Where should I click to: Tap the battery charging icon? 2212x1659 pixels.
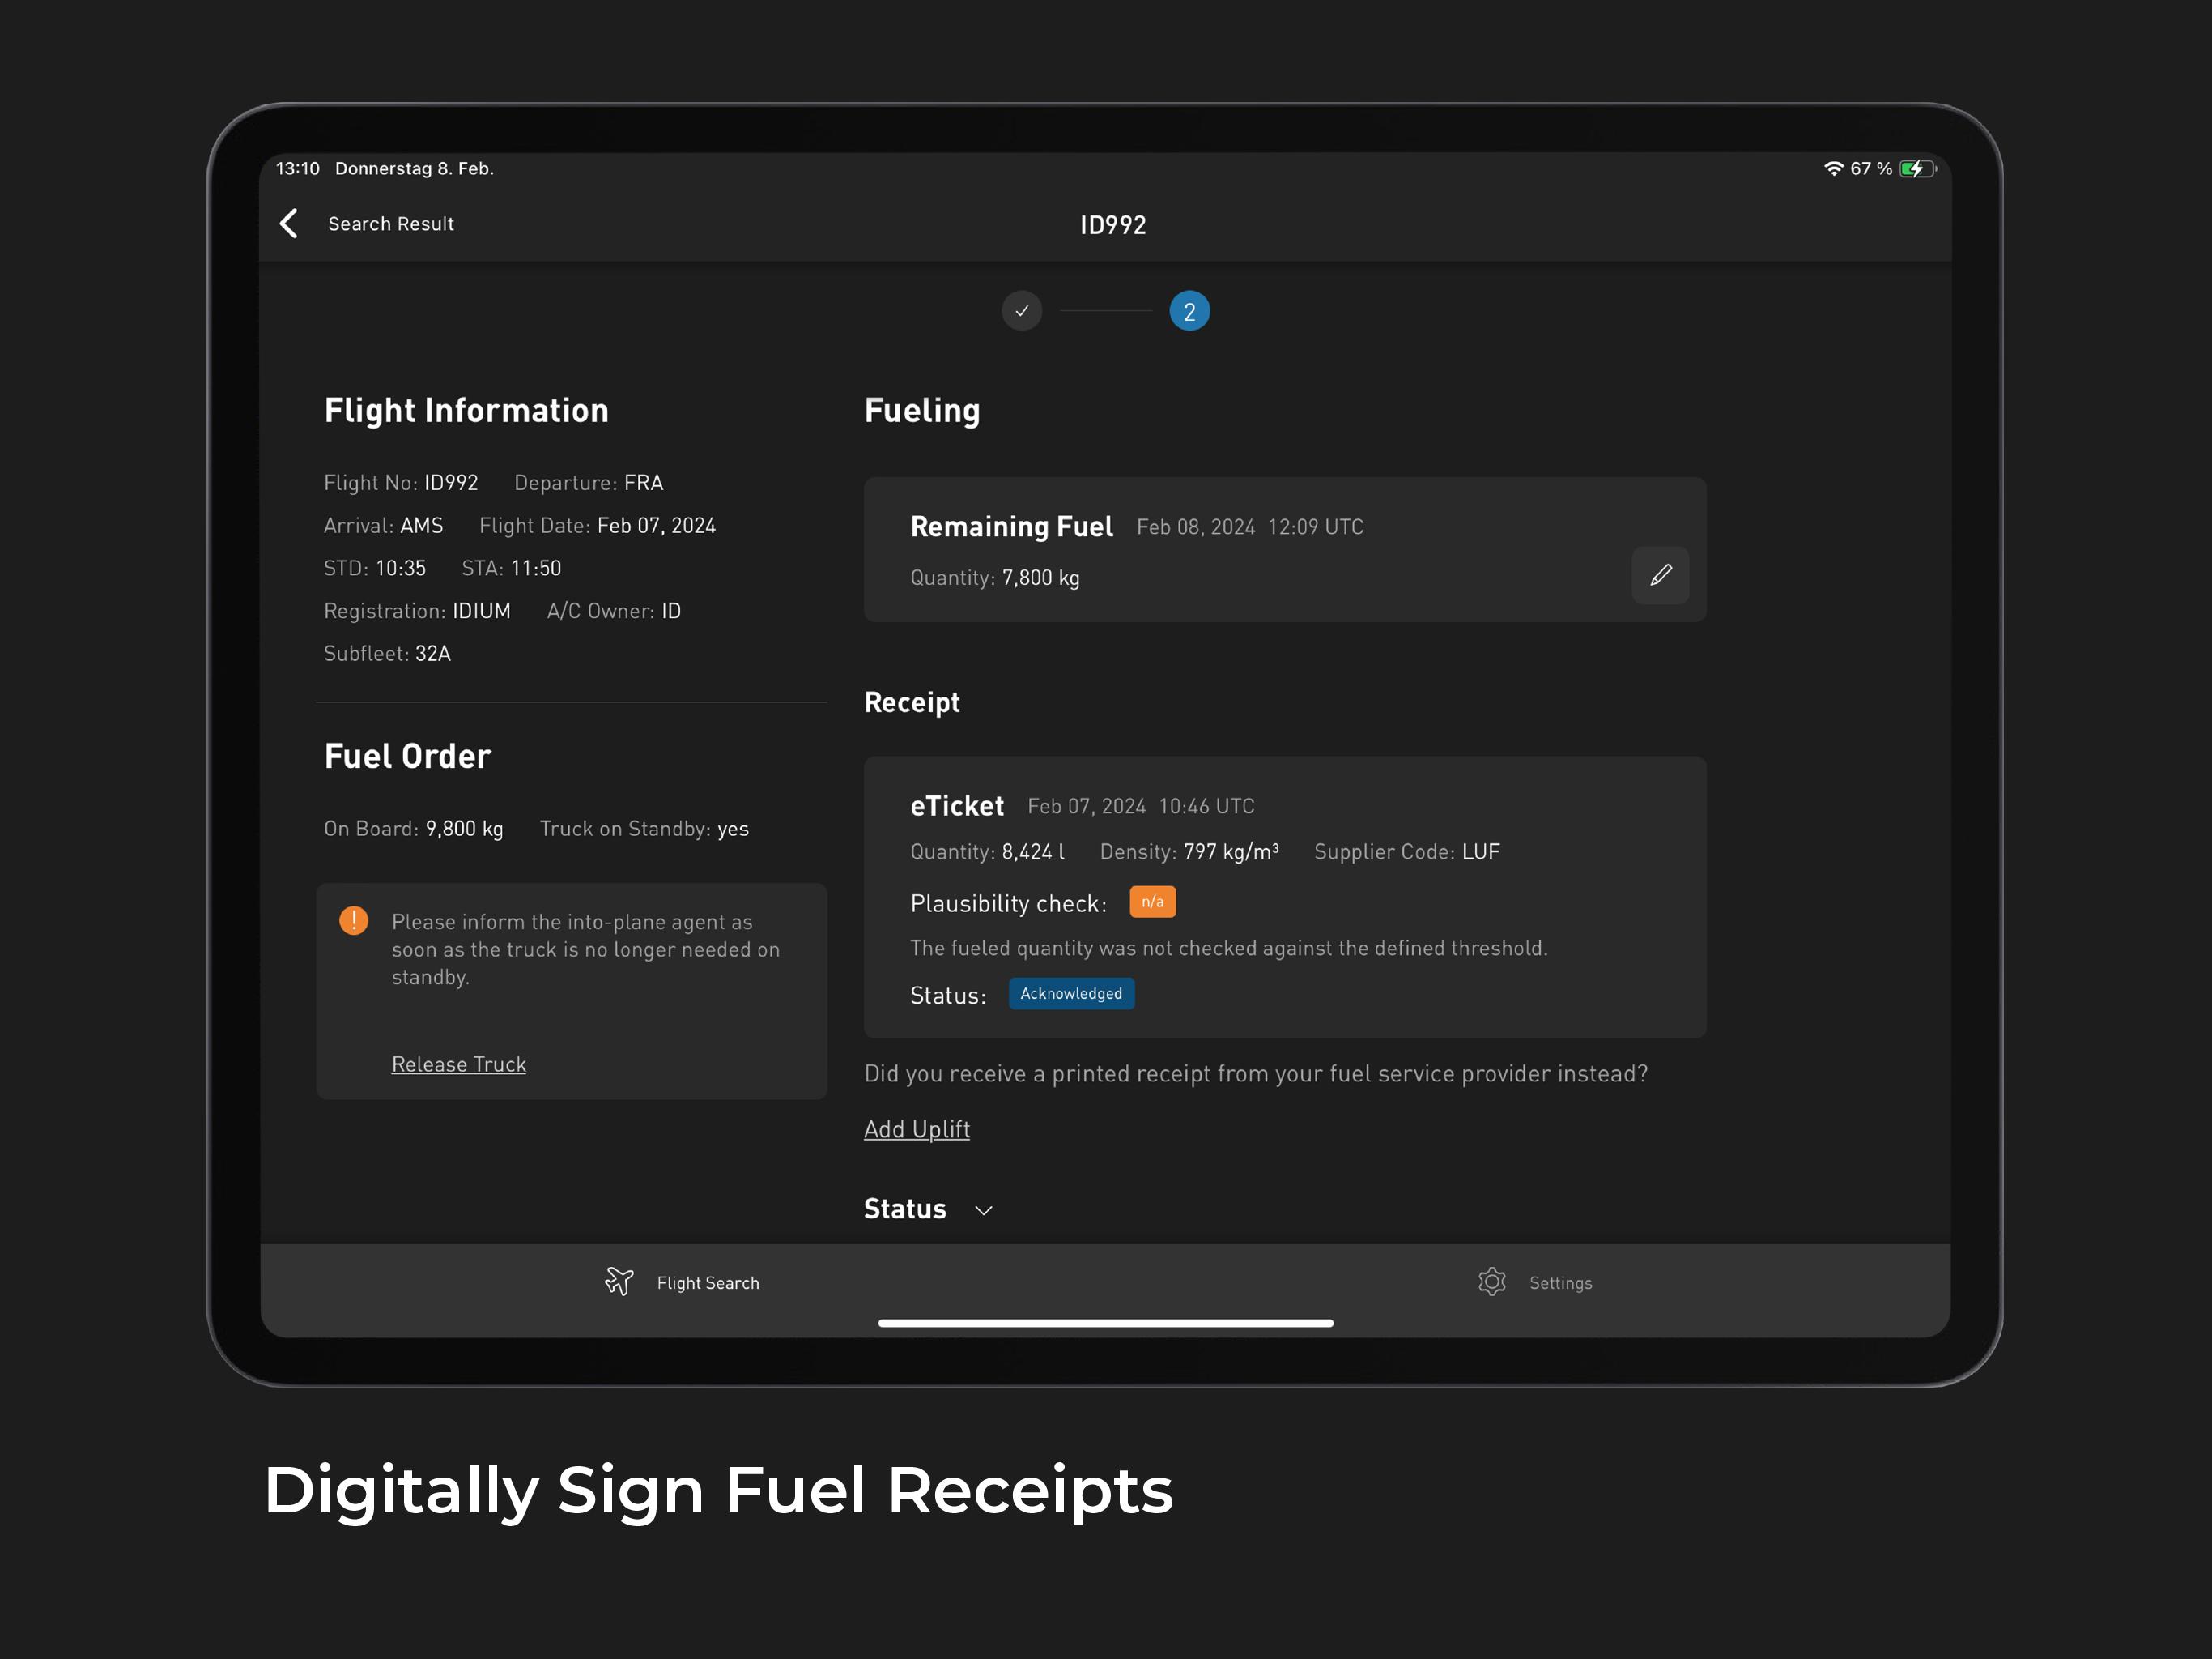pos(1918,168)
